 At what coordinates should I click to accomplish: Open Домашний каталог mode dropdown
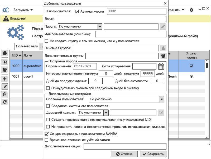tap(106, 112)
